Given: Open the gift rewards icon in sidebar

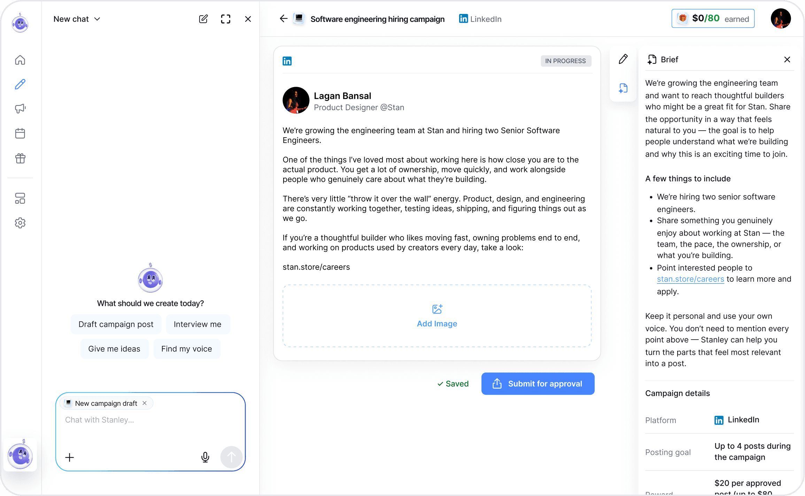Looking at the screenshot, I should tap(20, 158).
